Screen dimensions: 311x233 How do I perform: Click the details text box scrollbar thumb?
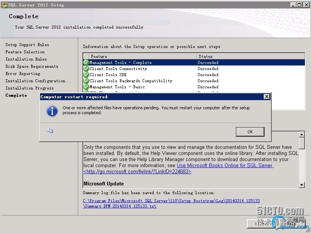tap(302, 143)
